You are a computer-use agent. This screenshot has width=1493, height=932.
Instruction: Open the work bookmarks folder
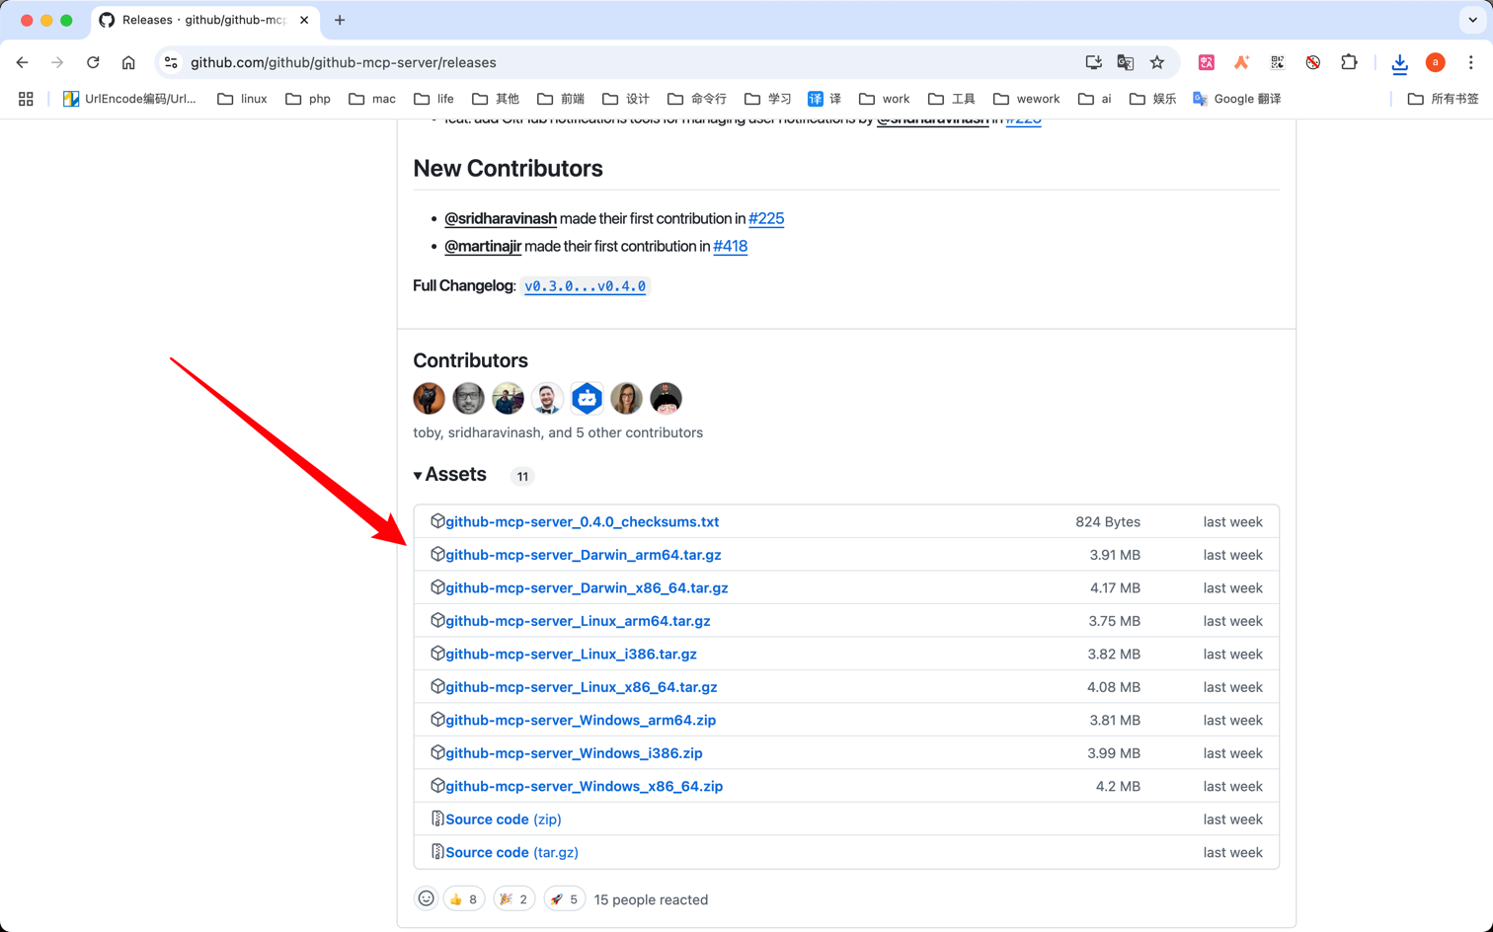click(x=885, y=99)
